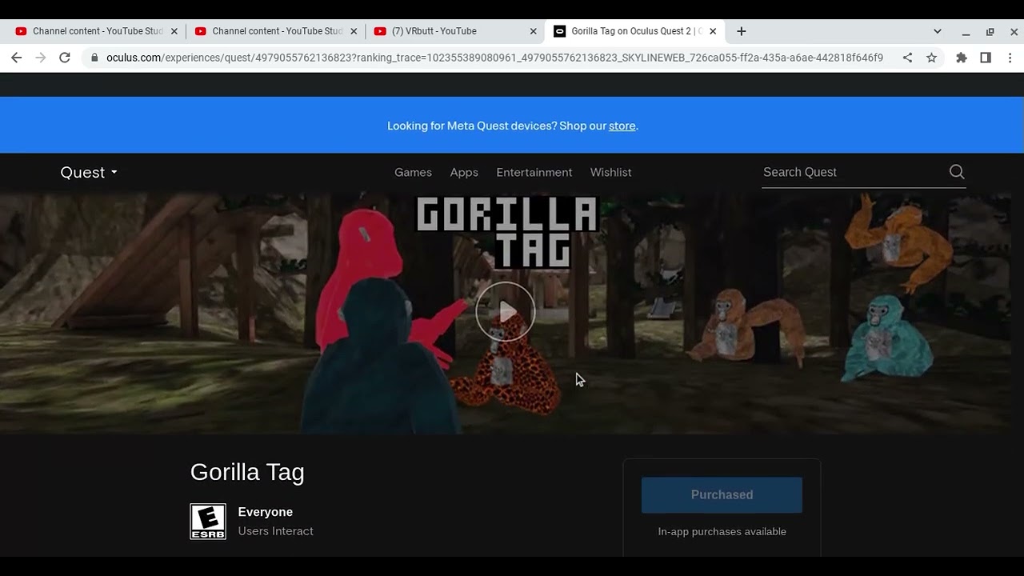
Task: Close the VRbutt - YouTube tab
Action: [x=534, y=31]
